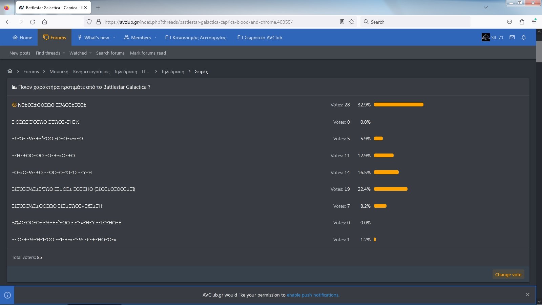Click the browser Back arrow
Viewport: 542px width, 305px height.
[x=8, y=22]
